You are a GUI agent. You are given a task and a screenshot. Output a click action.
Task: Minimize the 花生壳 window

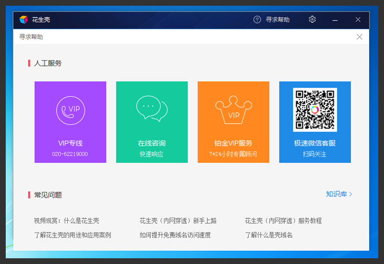pyautogui.click(x=335, y=19)
